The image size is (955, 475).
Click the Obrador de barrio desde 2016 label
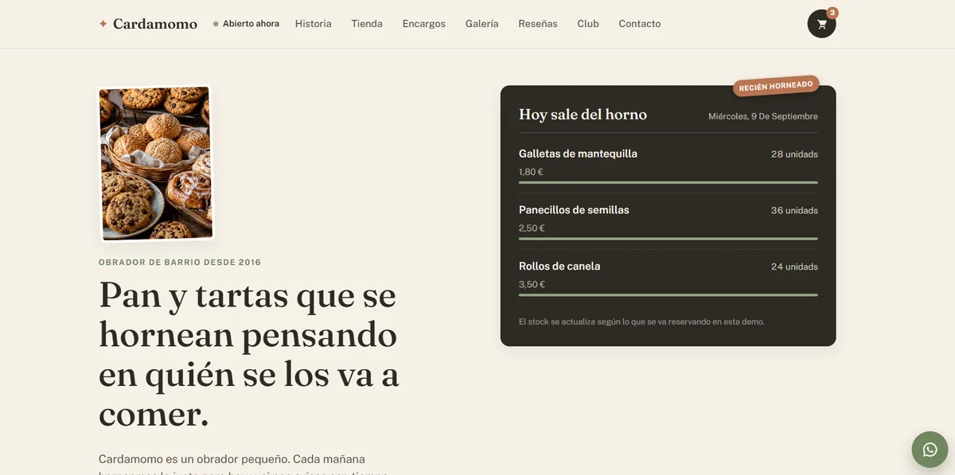tap(180, 263)
